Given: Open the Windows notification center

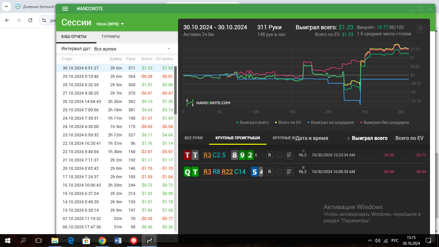Looking at the screenshot, I should click(428, 240).
